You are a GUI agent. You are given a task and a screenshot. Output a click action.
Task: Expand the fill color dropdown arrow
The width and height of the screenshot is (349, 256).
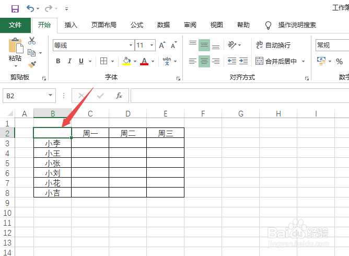(x=135, y=61)
